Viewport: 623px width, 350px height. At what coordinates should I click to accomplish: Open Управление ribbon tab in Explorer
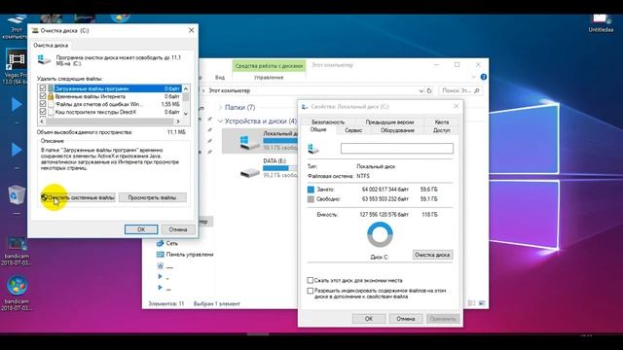[269, 78]
